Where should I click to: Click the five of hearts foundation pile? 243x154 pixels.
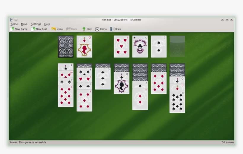121,47
